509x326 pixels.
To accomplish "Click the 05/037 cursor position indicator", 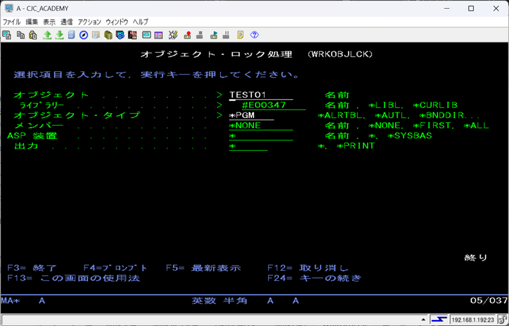I will pos(489,301).
